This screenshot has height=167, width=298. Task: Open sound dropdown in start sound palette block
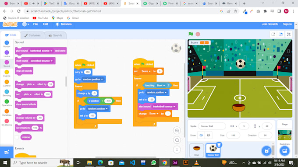(x=42, y=61)
